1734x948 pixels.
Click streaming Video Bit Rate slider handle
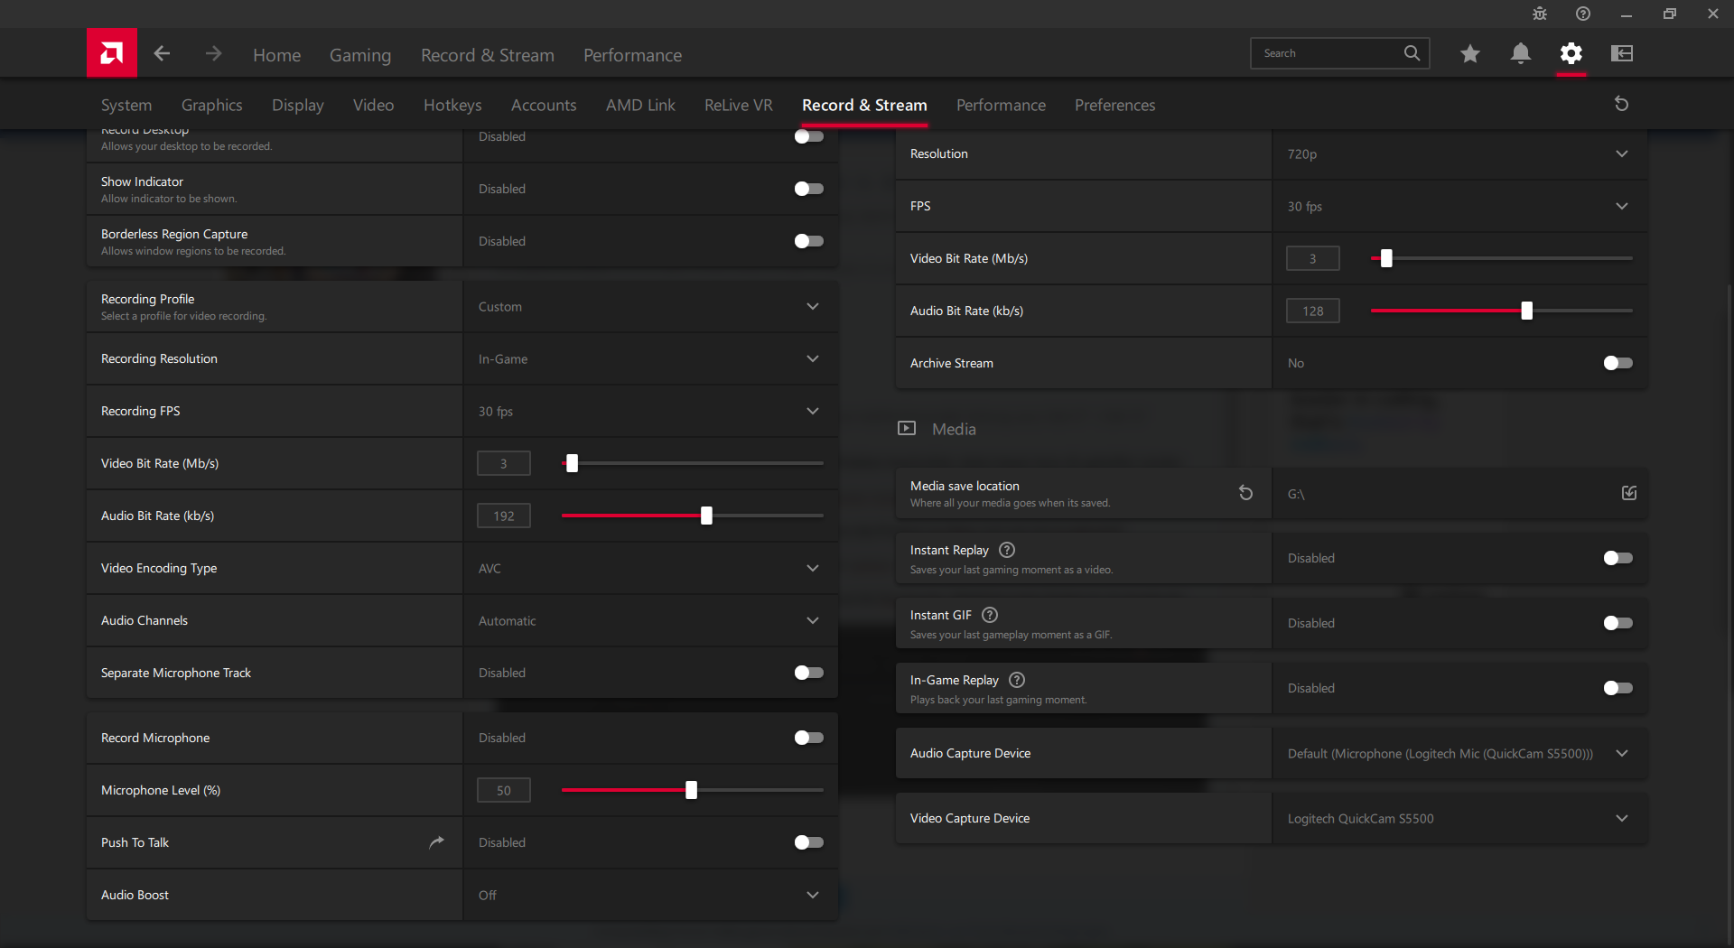coord(1386,258)
